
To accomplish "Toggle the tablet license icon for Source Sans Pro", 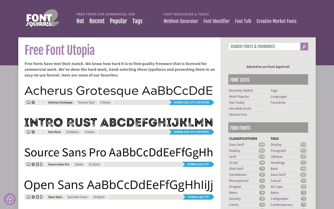I will (x=37, y=164).
